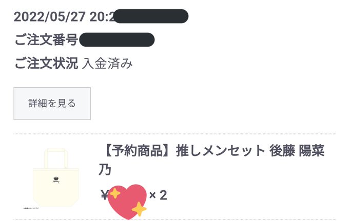Click the upper-left sparkle on the heart
The image size is (349, 221).
pyautogui.click(x=115, y=193)
